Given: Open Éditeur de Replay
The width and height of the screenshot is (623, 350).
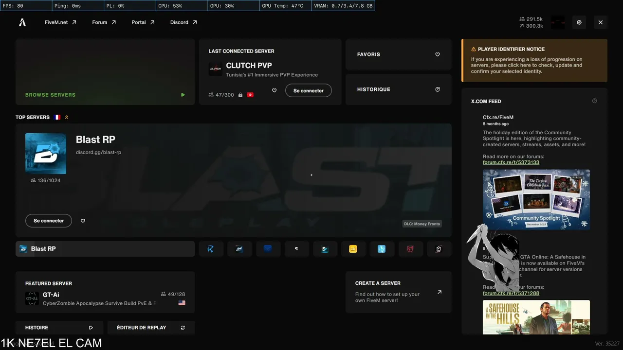Looking at the screenshot, I should [151, 328].
